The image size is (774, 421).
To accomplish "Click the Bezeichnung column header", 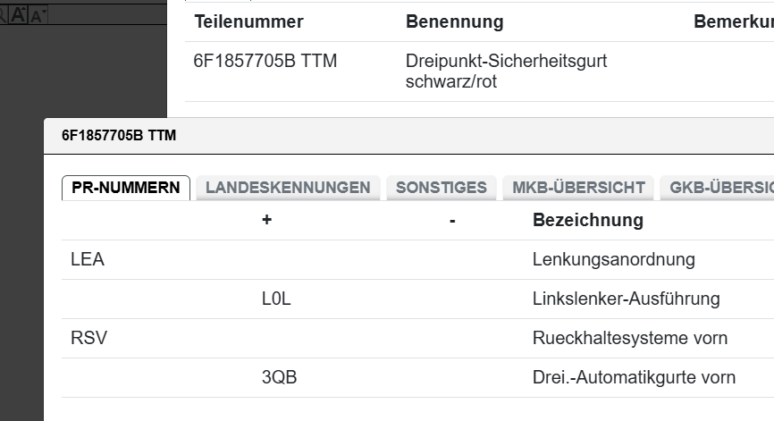I will tap(587, 220).
